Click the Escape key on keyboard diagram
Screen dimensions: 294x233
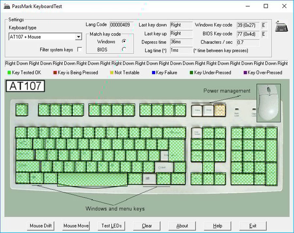pyautogui.click(x=22, y=110)
